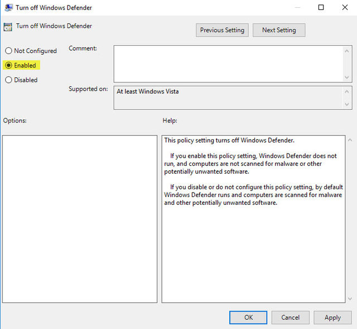Image resolution: width=357 pixels, height=329 pixels.
Task: Click the empty Options pane
Action: click(x=80, y=219)
